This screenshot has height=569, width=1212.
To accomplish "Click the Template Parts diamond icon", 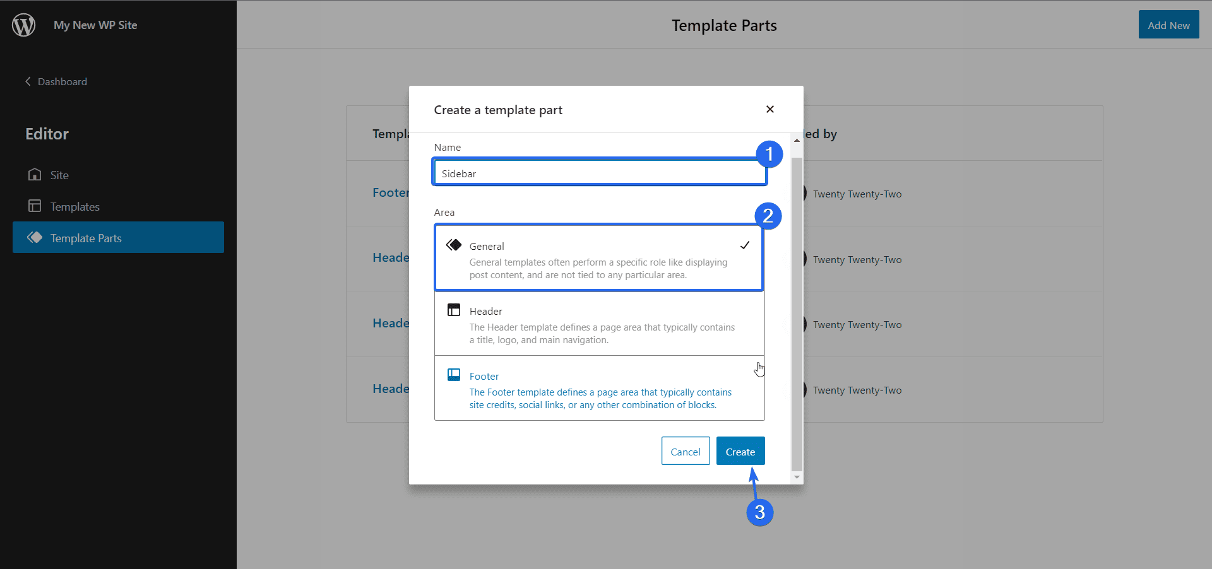I will tap(35, 238).
